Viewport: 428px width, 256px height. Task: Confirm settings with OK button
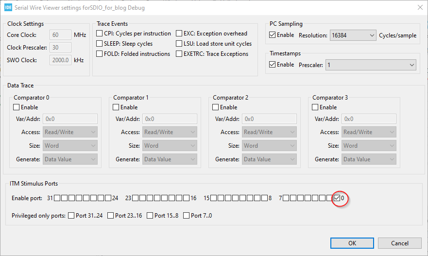coord(352,243)
